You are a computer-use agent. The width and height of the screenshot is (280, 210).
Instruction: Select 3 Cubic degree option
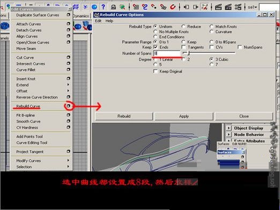point(211,59)
